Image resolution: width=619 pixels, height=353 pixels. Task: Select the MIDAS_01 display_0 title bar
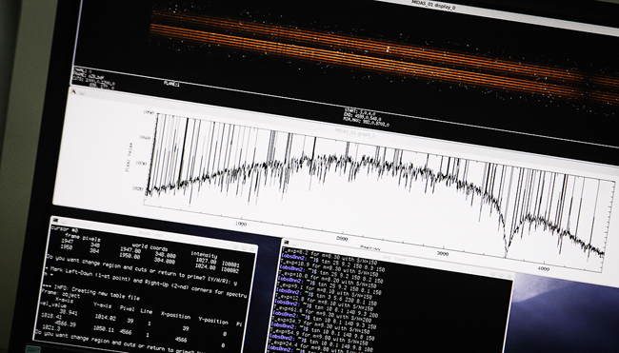[433, 5]
